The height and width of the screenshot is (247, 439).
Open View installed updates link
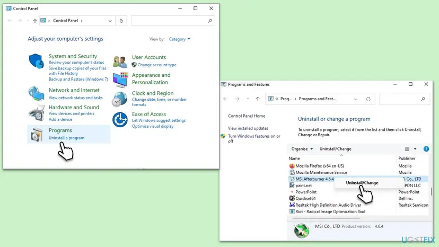click(x=248, y=128)
